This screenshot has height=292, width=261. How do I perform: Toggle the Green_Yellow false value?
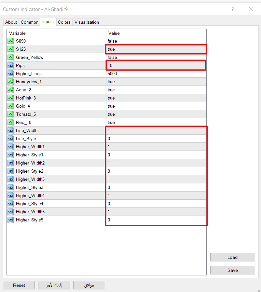(x=156, y=57)
